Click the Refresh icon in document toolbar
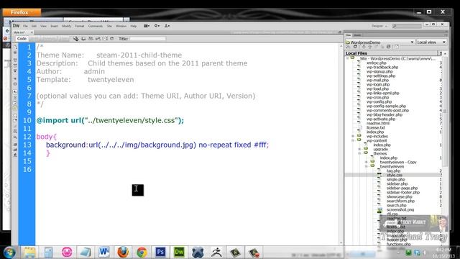This screenshot has height=259, width=460. (x=112, y=39)
